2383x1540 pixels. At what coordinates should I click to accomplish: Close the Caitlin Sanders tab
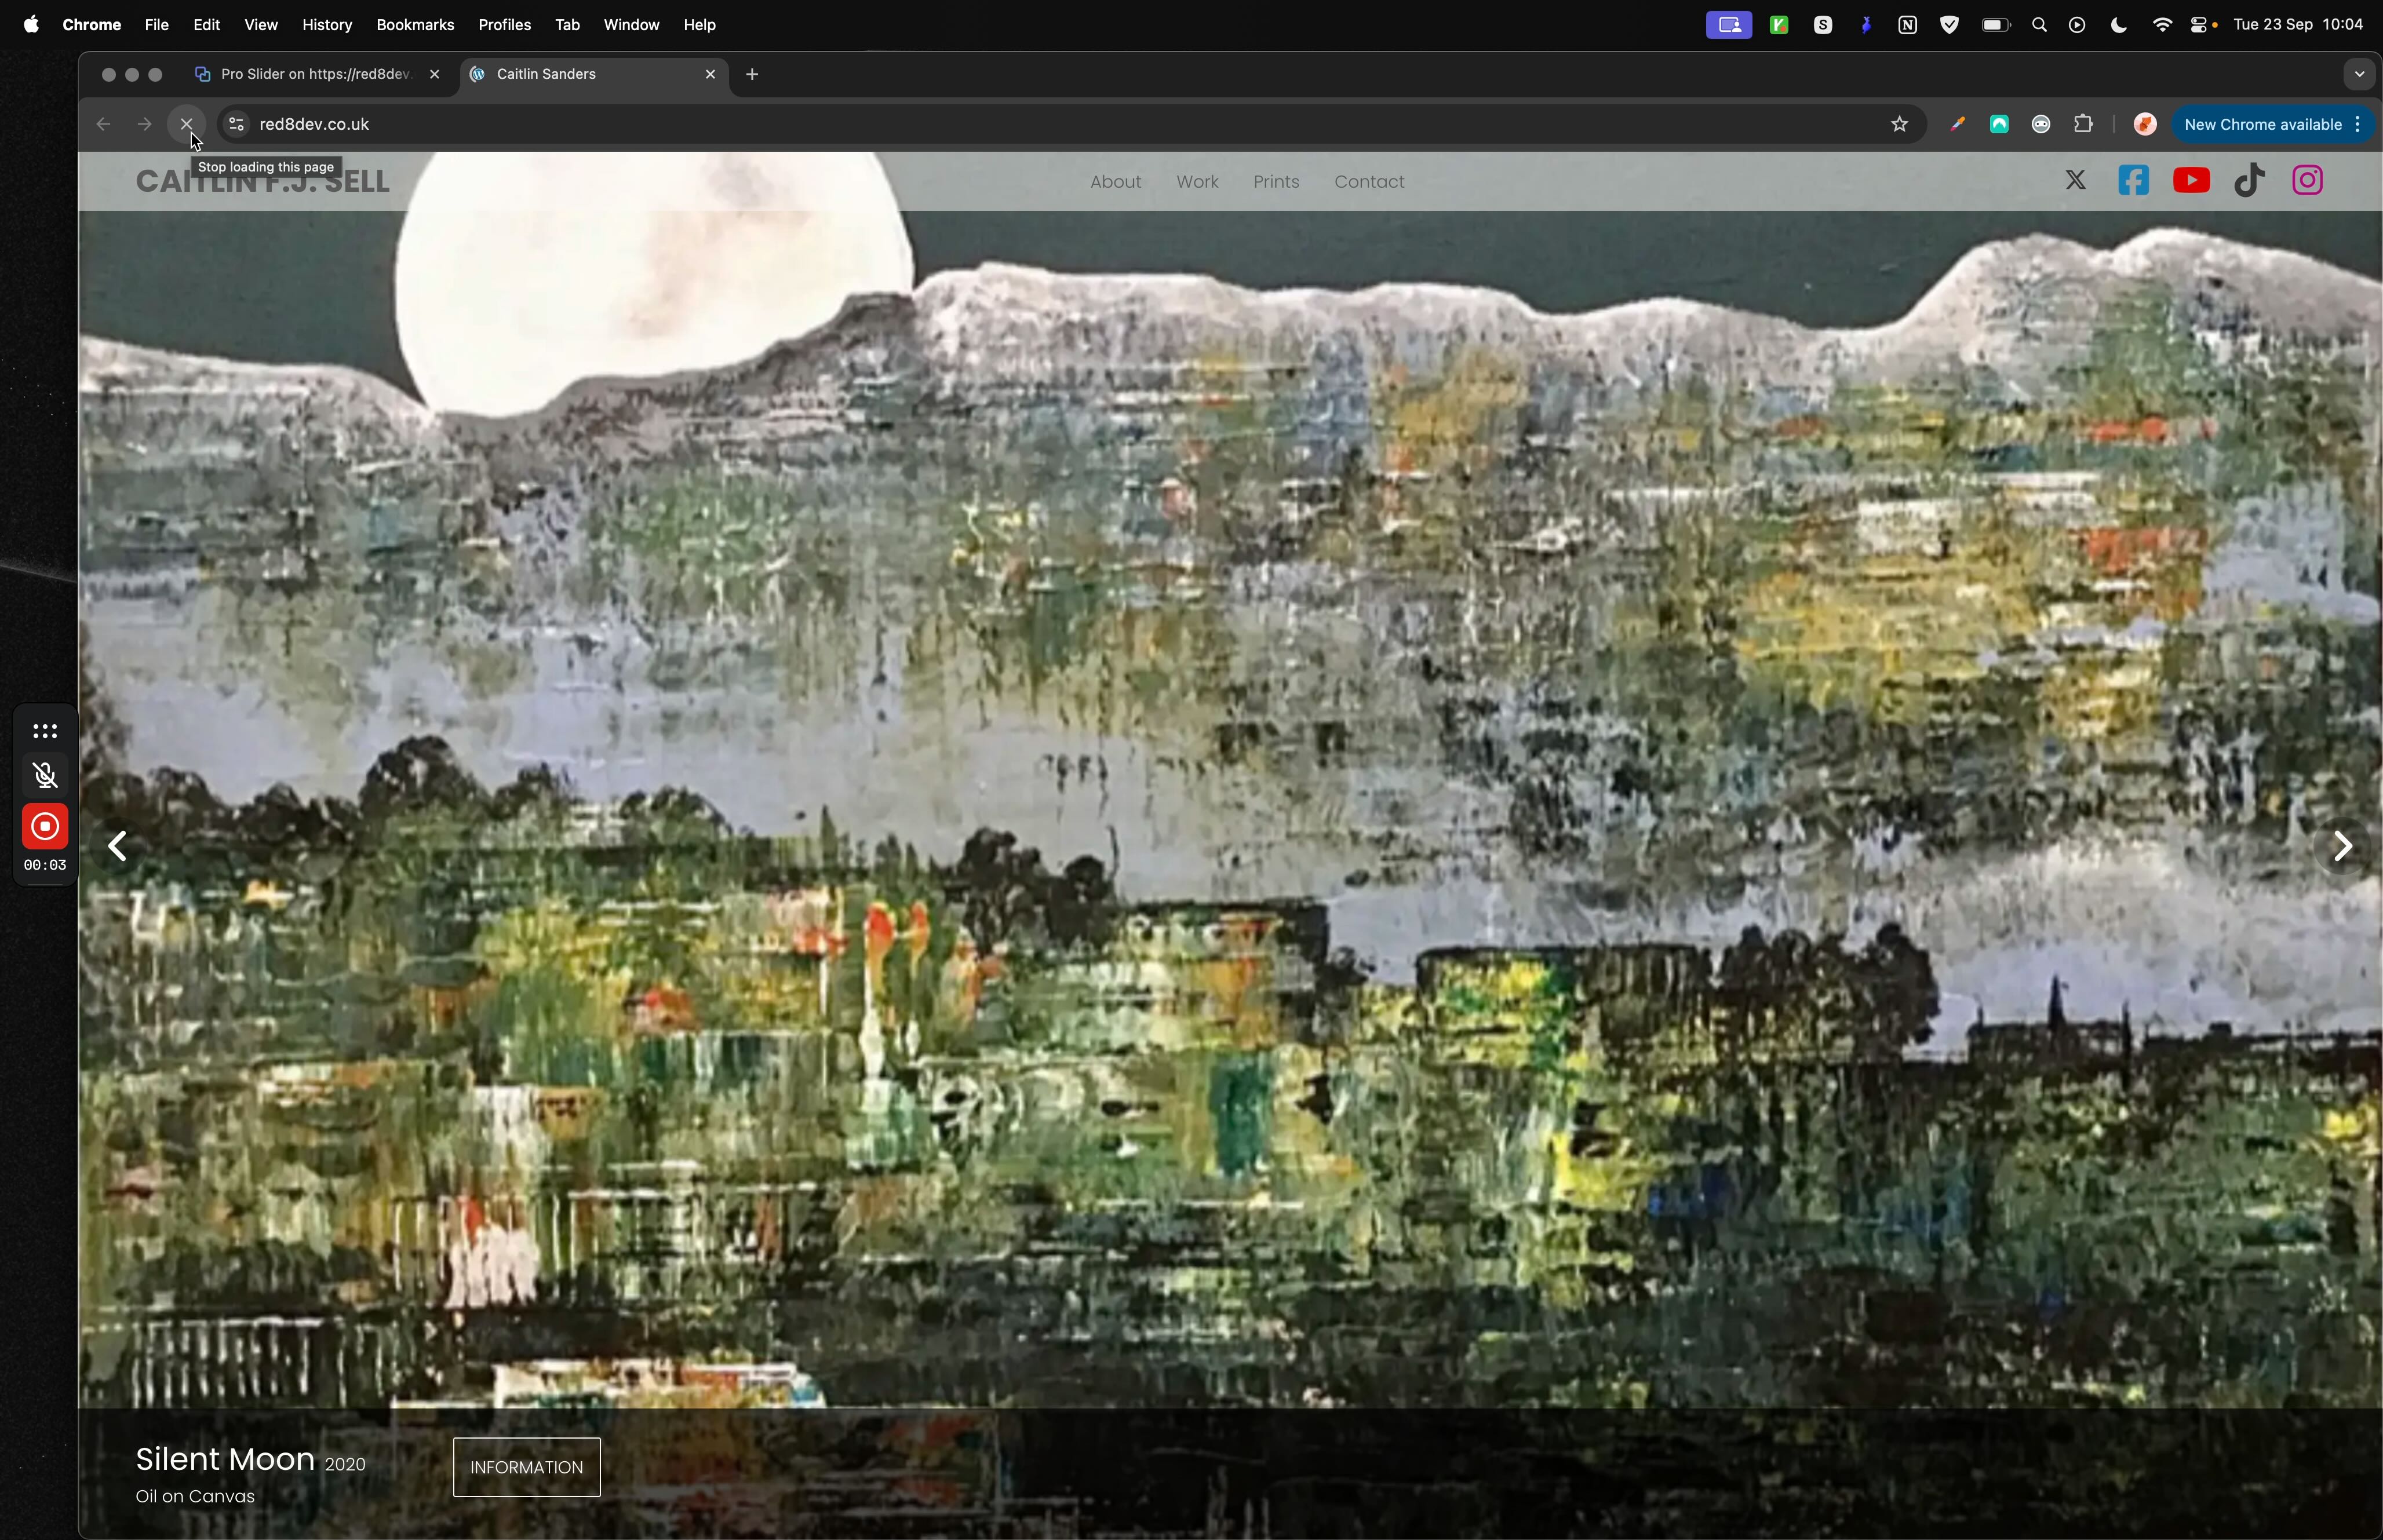coord(711,74)
